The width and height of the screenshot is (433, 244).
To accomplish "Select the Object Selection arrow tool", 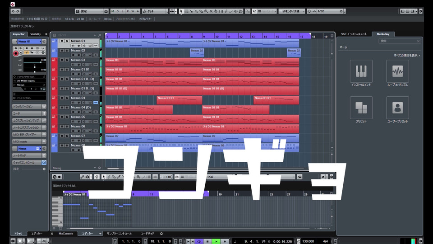I will point(181,11).
